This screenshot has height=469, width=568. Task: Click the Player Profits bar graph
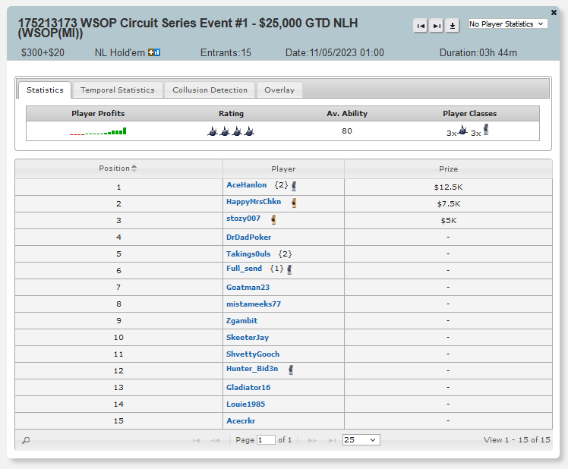click(x=98, y=131)
